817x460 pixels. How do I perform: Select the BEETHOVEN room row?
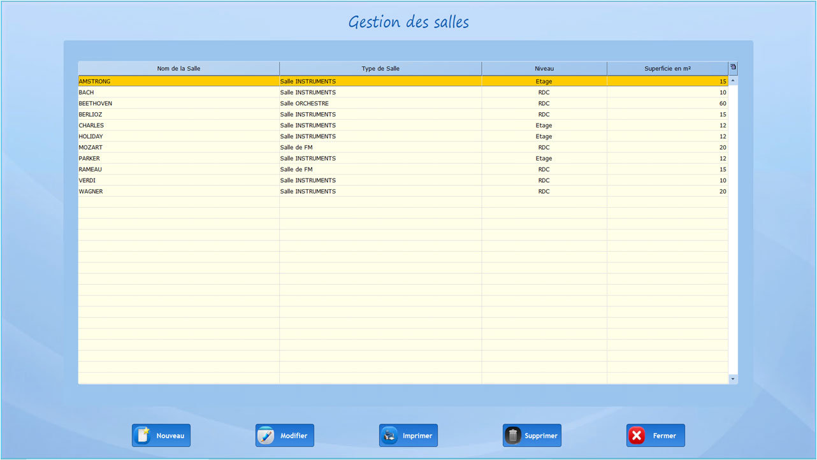(x=403, y=103)
